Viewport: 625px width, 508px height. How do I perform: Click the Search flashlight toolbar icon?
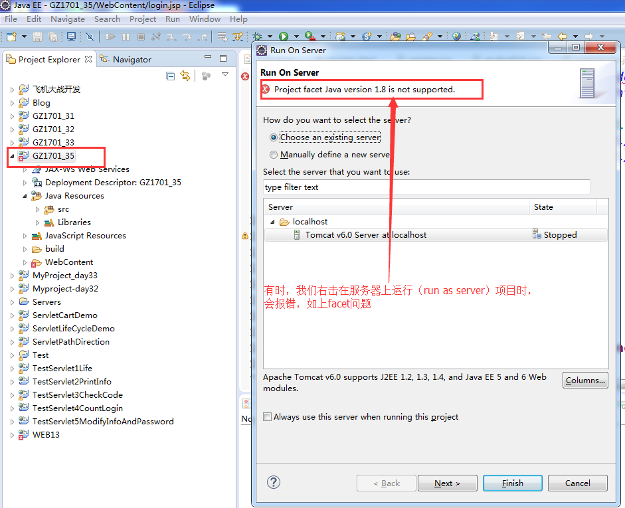tap(427, 37)
